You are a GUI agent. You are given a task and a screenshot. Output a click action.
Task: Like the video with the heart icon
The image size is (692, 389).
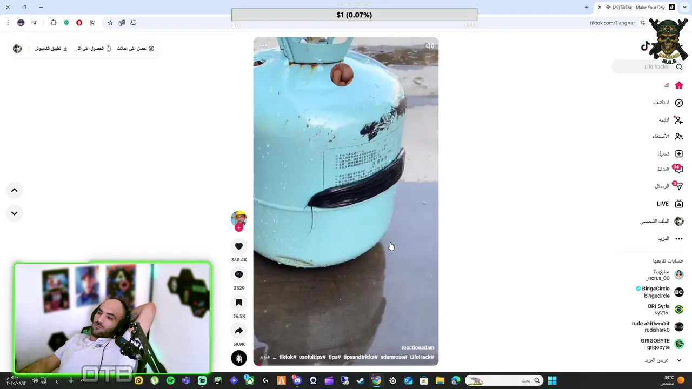[239, 246]
